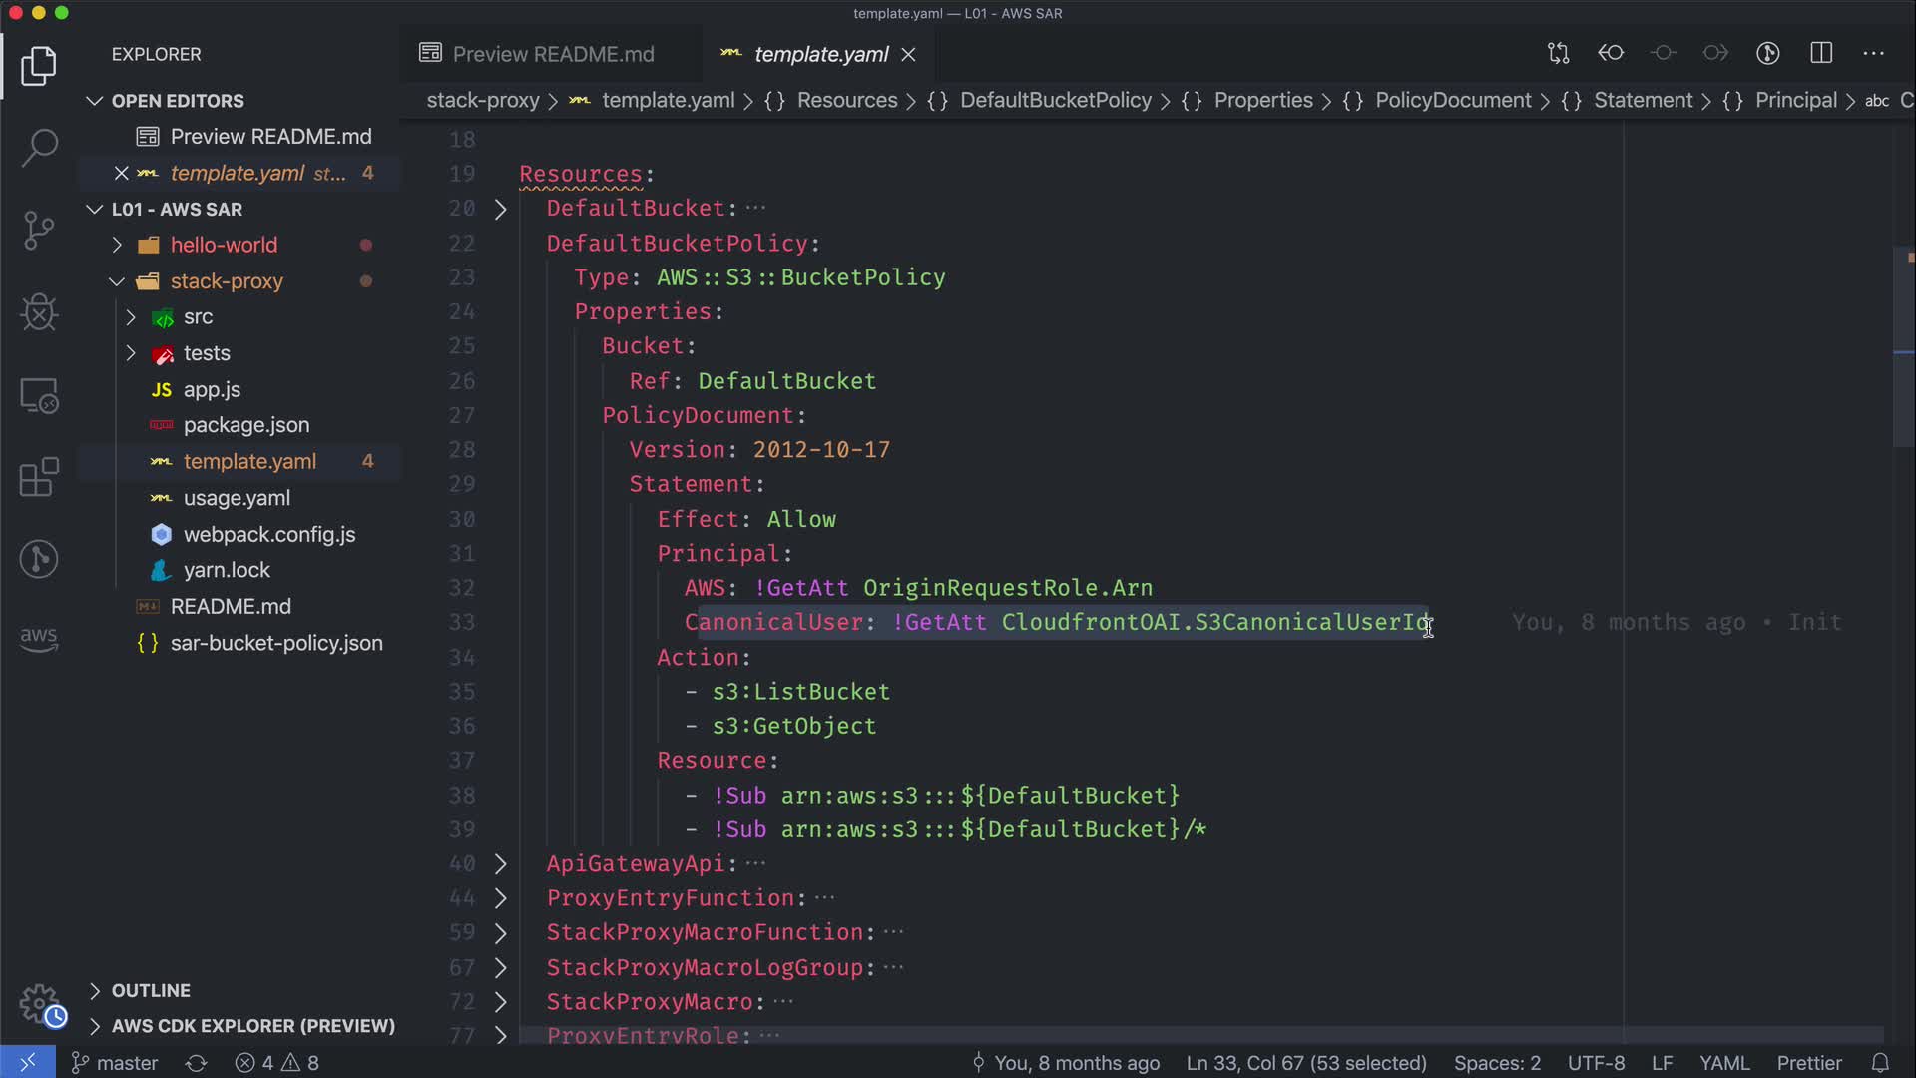
Task: Open the Search view in activity bar
Action: coord(39,148)
